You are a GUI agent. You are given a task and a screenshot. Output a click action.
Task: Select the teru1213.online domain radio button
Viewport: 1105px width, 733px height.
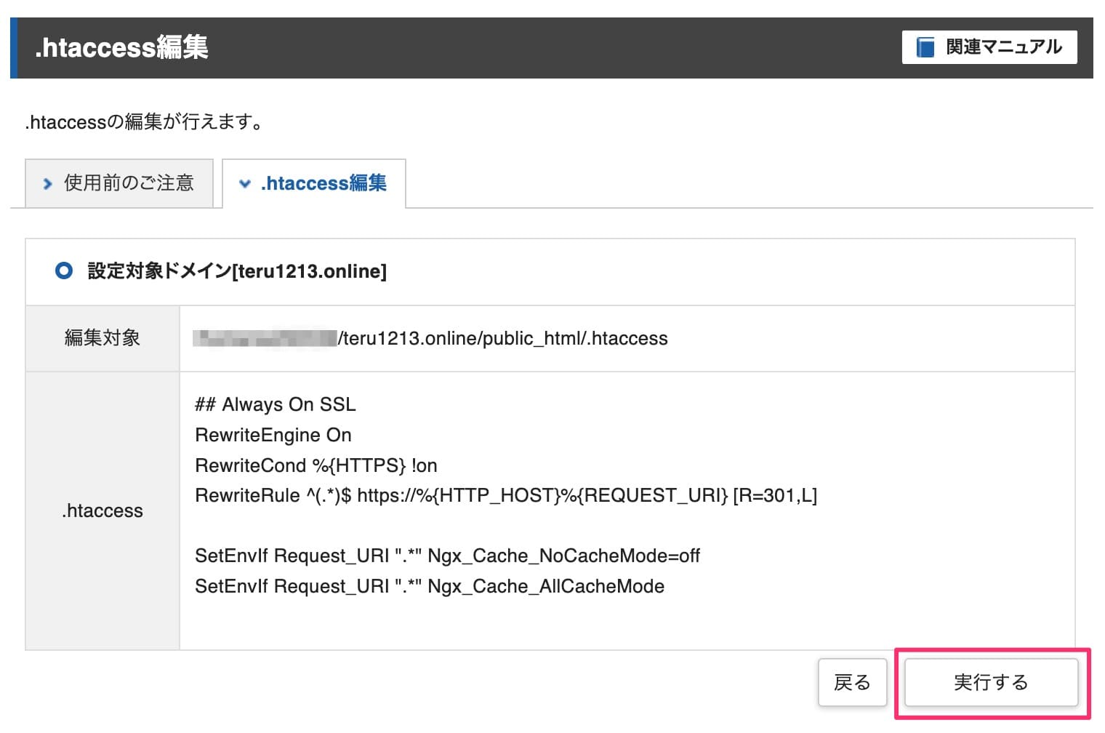point(65,271)
